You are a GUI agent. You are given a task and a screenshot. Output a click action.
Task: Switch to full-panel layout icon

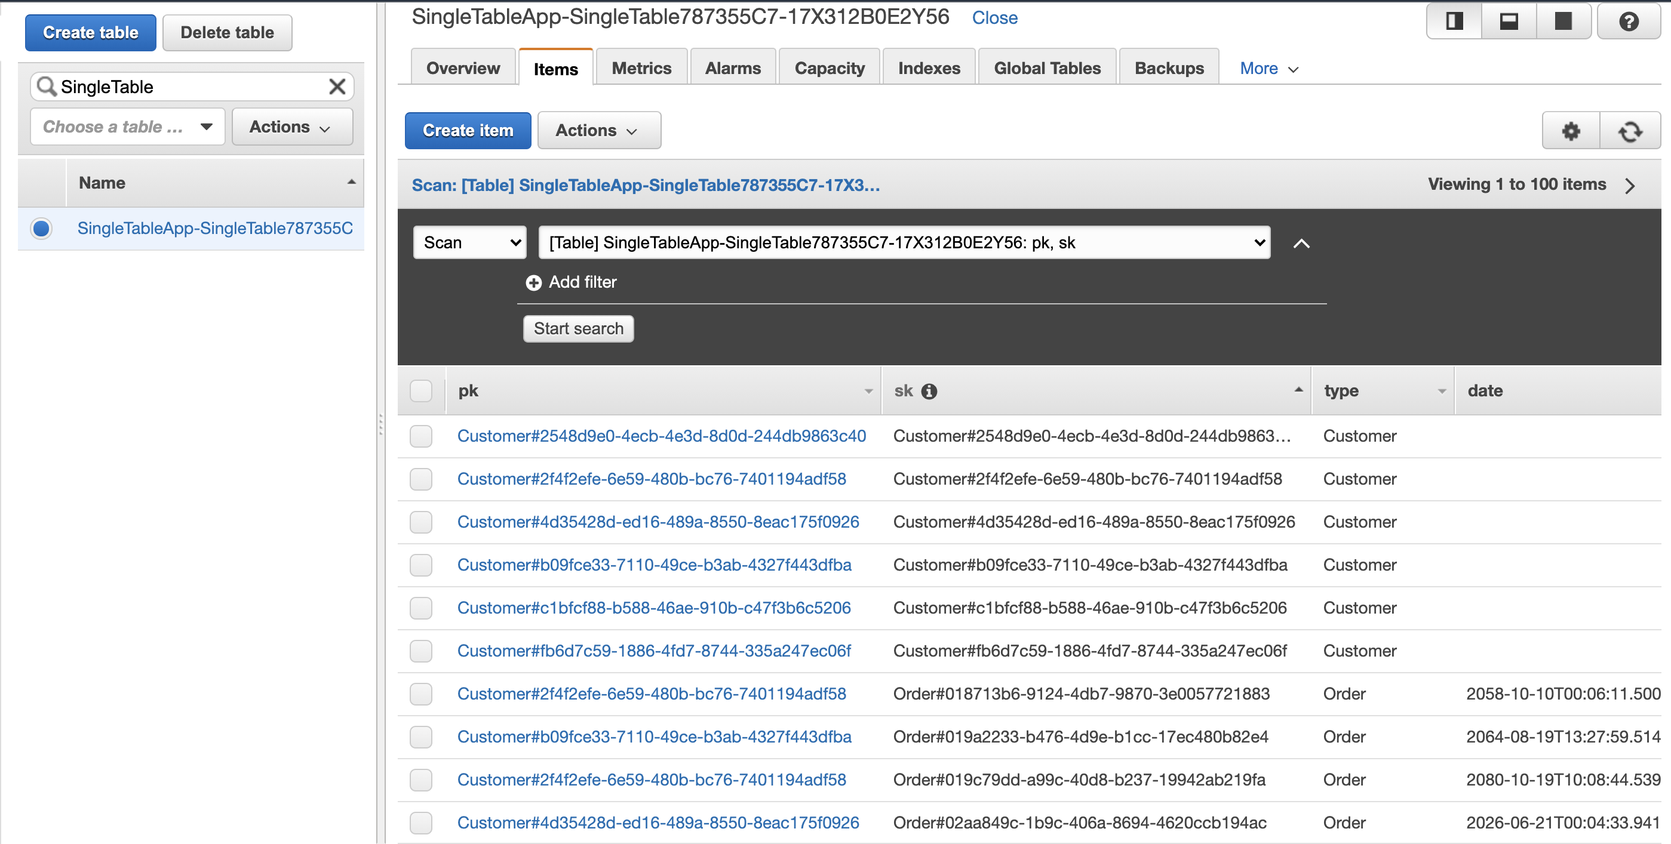[x=1564, y=21]
